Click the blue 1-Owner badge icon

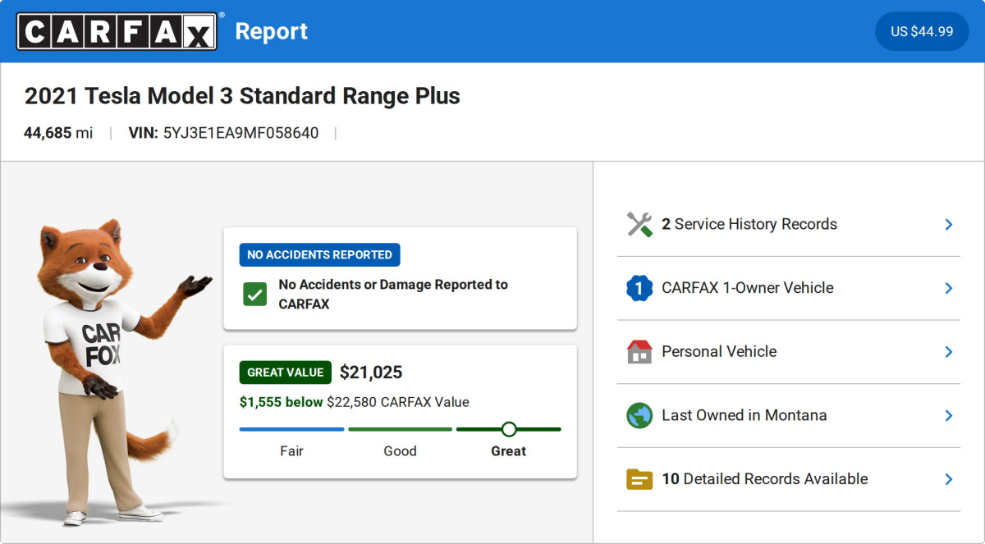[639, 288]
